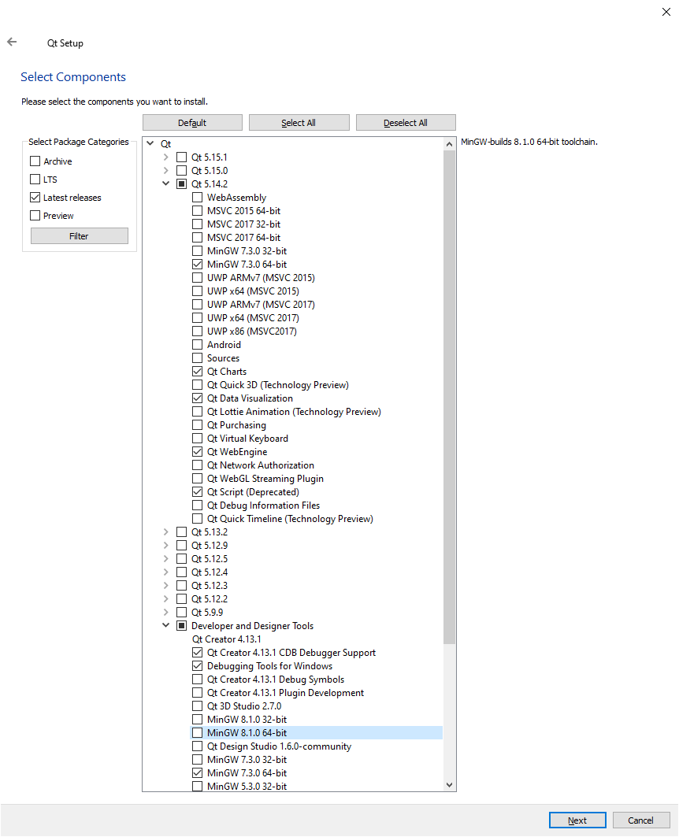Click Next to continue setup

577,820
